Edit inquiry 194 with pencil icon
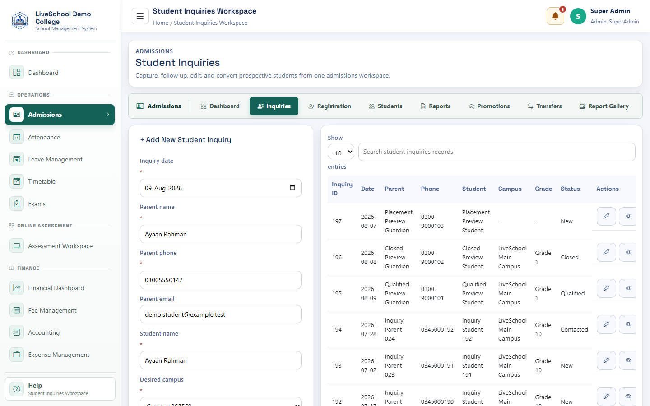 [x=606, y=324]
